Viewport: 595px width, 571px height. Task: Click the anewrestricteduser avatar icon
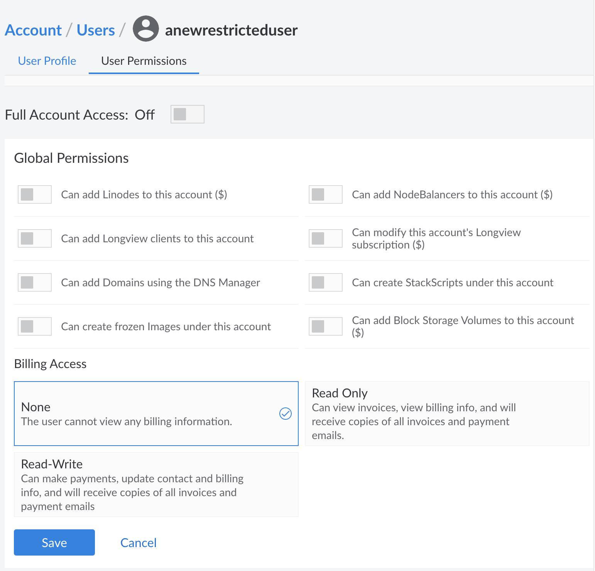coord(146,29)
